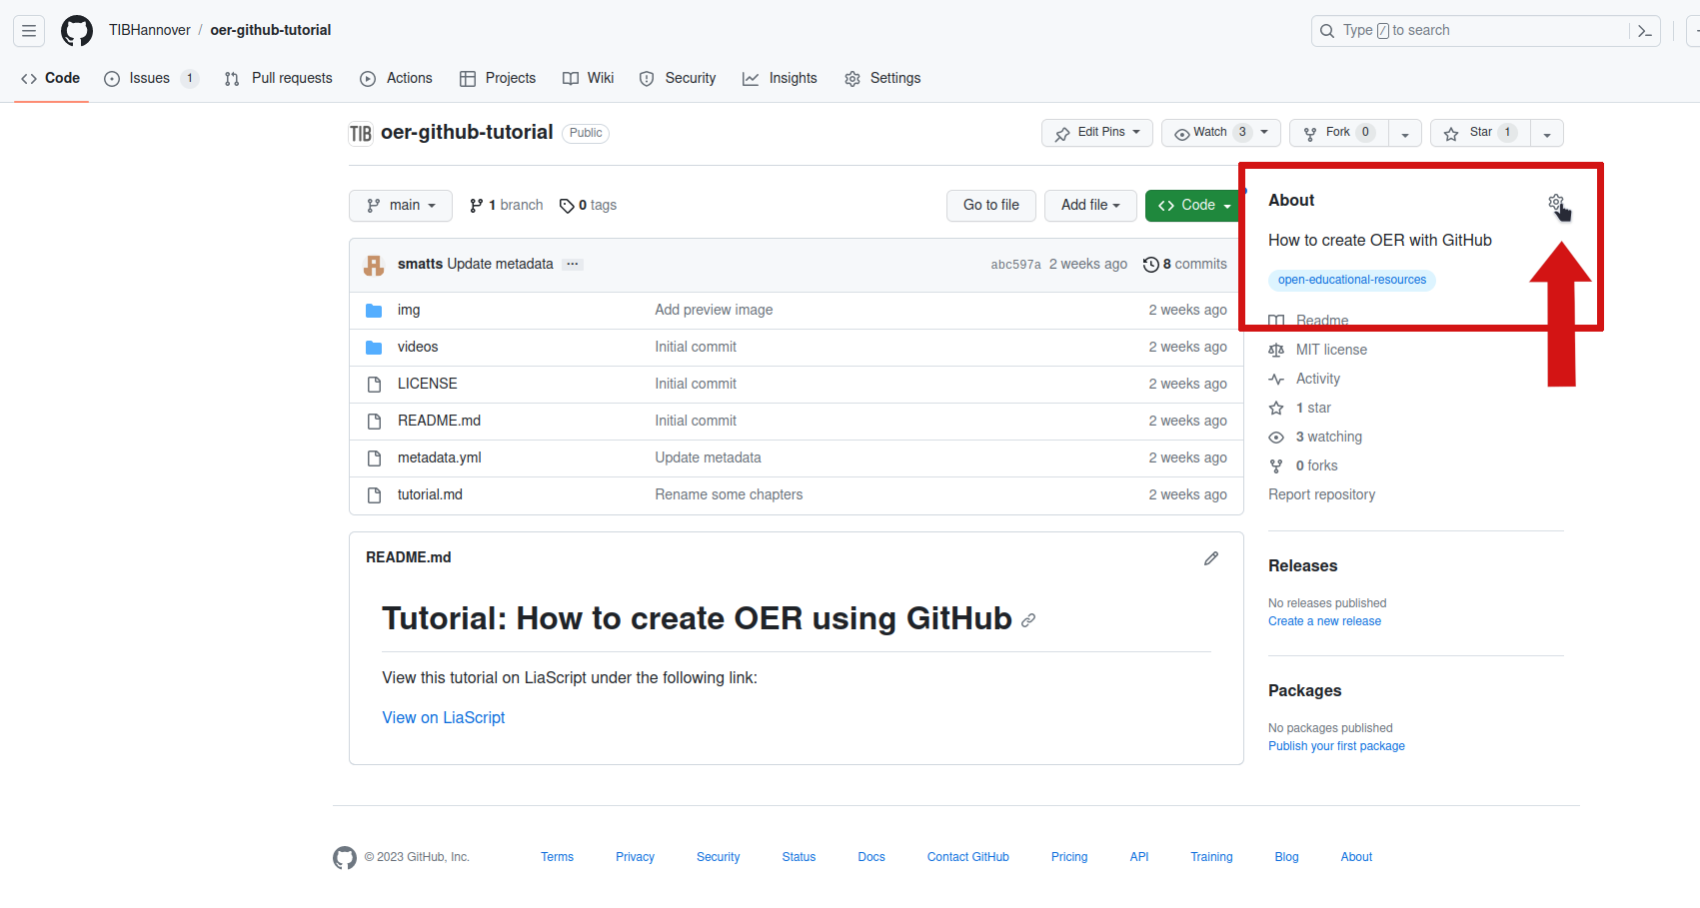
Task: View the 0 tags link
Action: pos(589,206)
